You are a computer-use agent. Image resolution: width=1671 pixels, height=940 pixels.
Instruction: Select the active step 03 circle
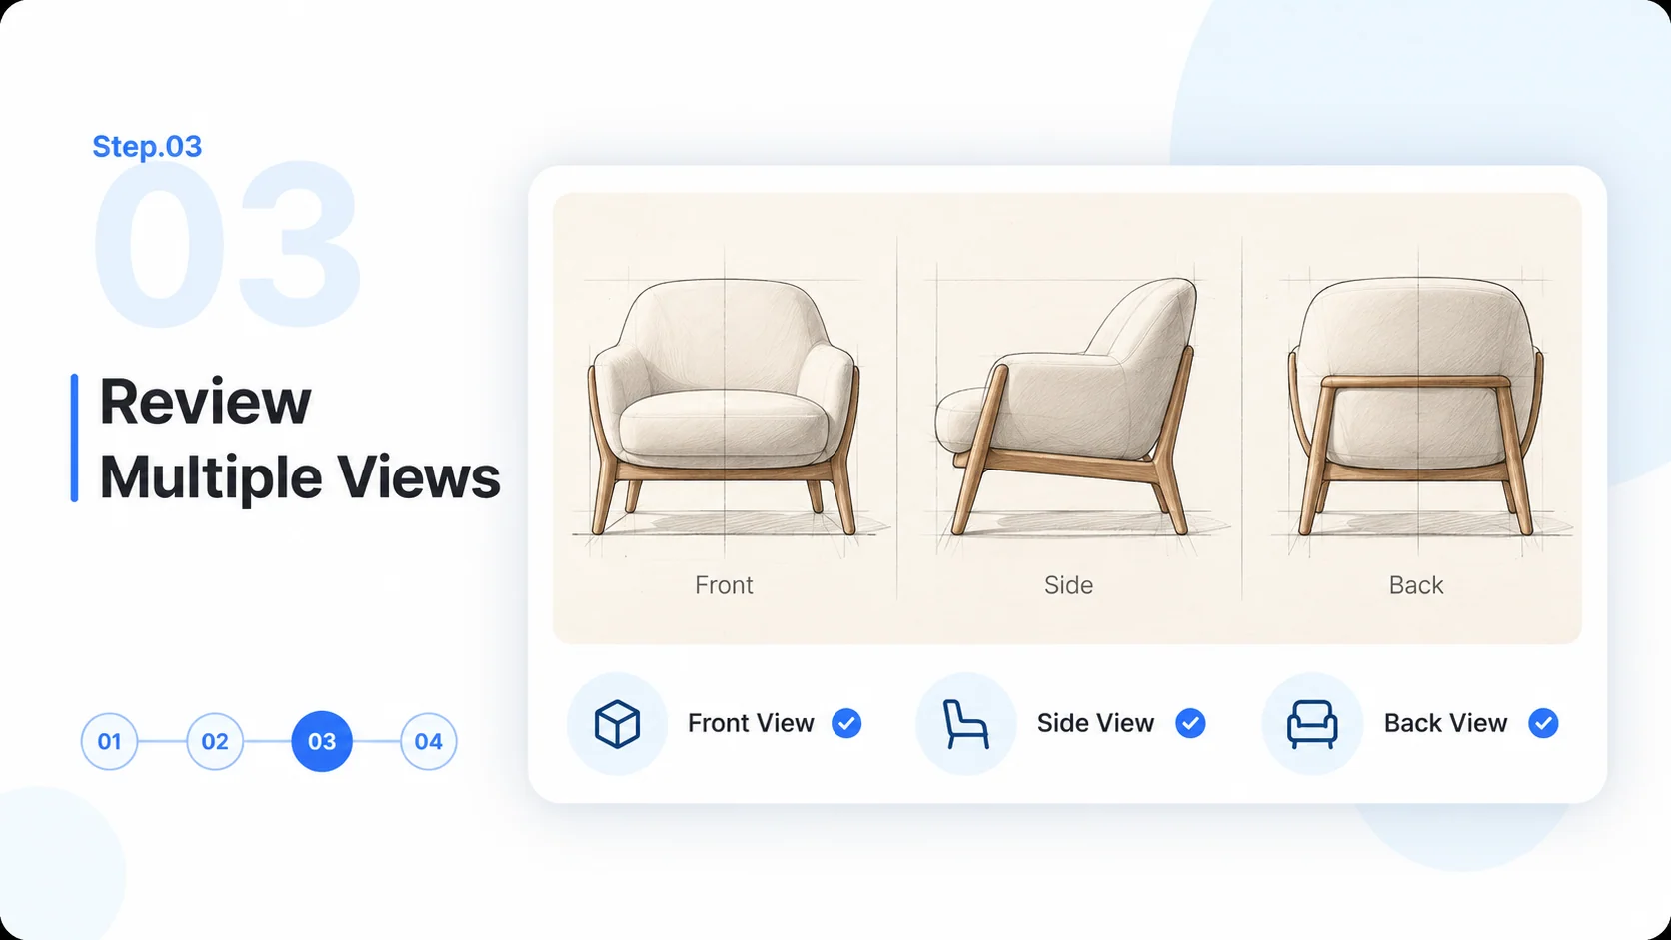(x=322, y=741)
